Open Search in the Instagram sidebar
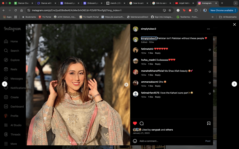The height and width of the screenshot is (149, 239). [12, 51]
